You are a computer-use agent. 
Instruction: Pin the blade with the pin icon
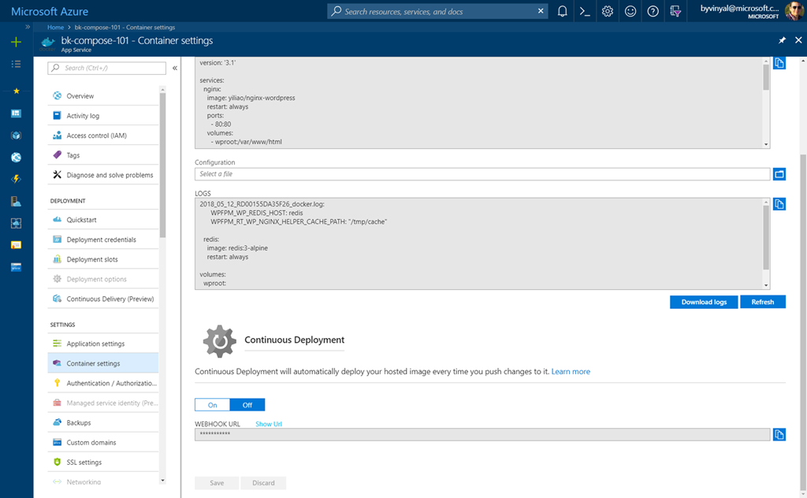pyautogui.click(x=782, y=40)
